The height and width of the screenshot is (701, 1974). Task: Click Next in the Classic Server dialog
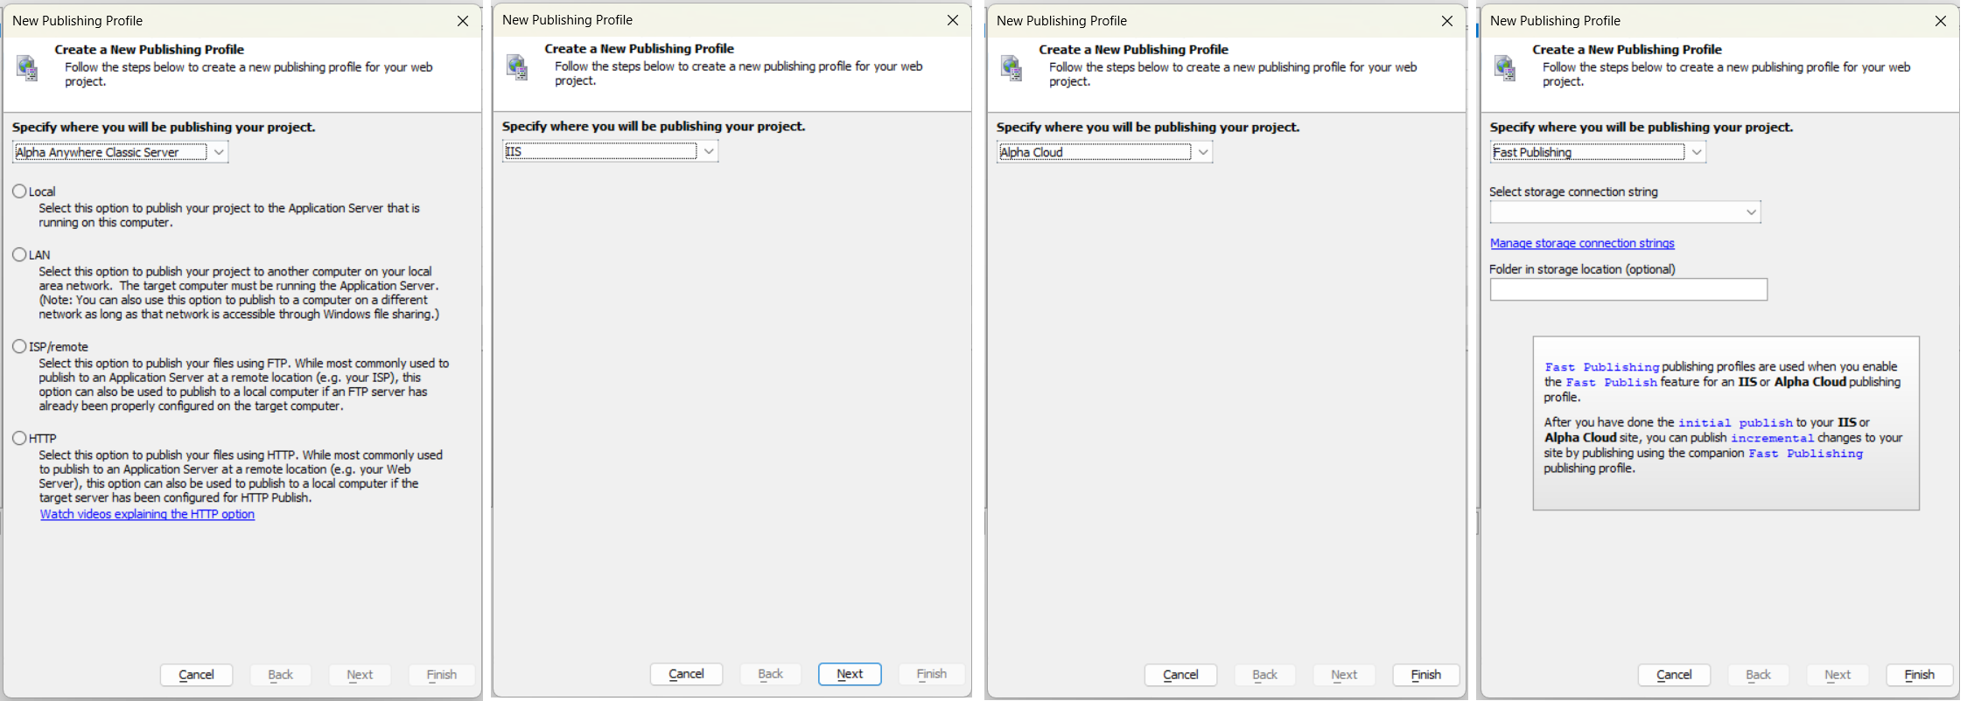[x=360, y=675]
